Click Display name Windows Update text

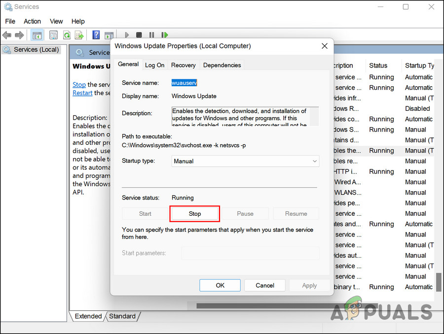pos(194,96)
